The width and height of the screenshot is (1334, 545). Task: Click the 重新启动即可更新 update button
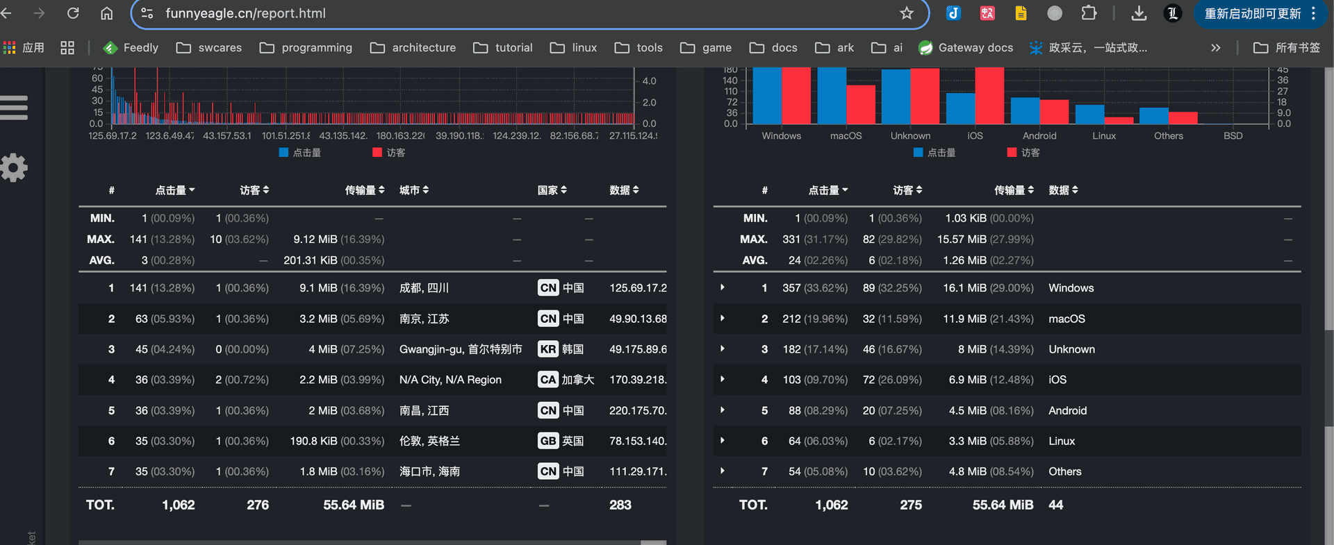(1252, 13)
